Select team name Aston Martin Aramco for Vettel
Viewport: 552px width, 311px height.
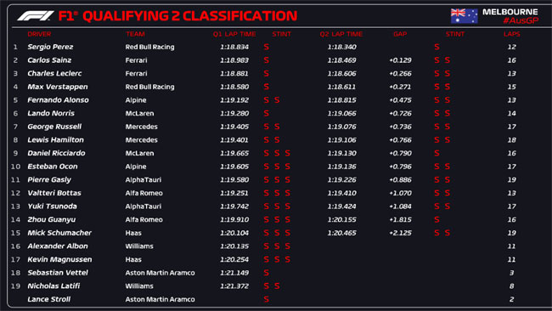point(161,273)
